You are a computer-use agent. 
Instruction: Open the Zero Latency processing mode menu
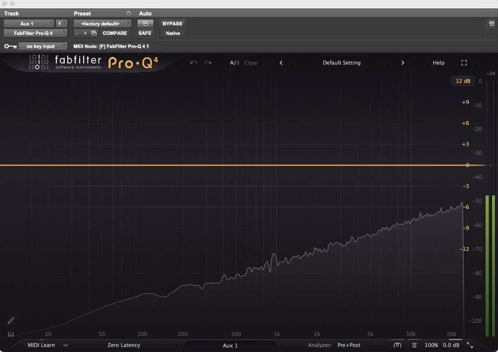pyautogui.click(x=124, y=345)
